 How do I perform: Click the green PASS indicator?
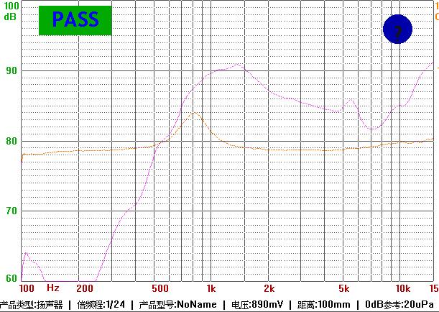pos(75,21)
